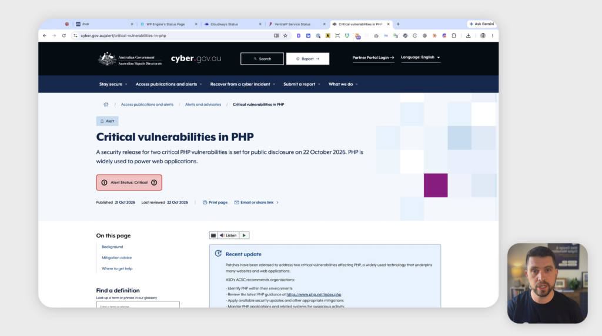Open the php.net/index.php link
Image resolution: width=602 pixels, height=336 pixels.
[x=314, y=294]
